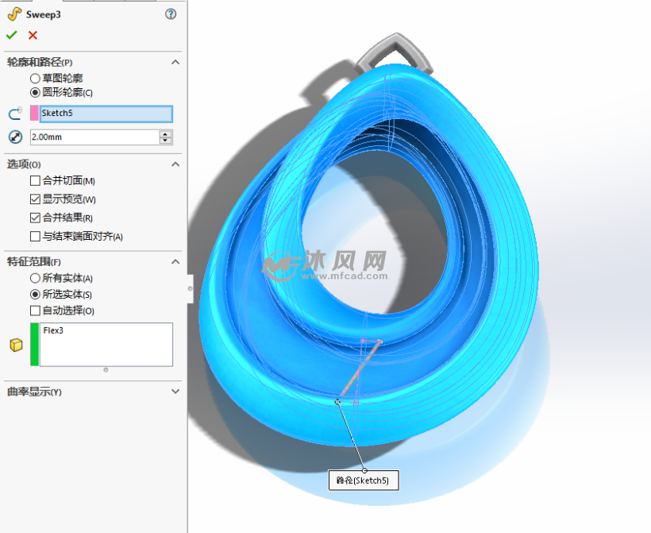Image resolution: width=651 pixels, height=533 pixels.
Task: Open help for the Sweep3 property manager
Action: (x=171, y=14)
